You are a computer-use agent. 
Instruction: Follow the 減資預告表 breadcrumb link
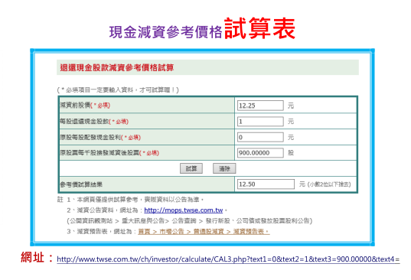[204, 232]
